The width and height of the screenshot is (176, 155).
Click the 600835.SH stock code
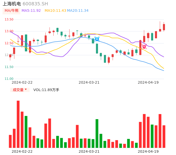click(x=35, y=4)
